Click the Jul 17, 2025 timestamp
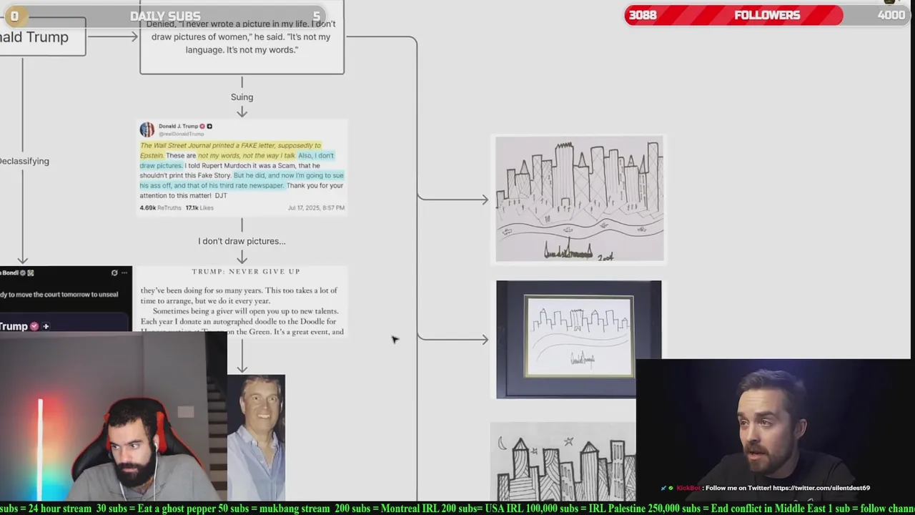This screenshot has width=915, height=515. [x=316, y=207]
